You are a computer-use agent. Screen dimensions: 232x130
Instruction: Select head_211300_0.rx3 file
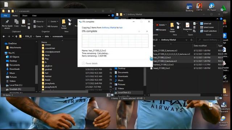click(x=161, y=68)
